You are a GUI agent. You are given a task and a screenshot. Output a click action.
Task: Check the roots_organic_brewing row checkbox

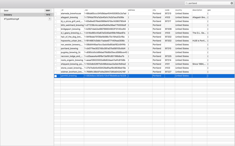coord(56,60)
